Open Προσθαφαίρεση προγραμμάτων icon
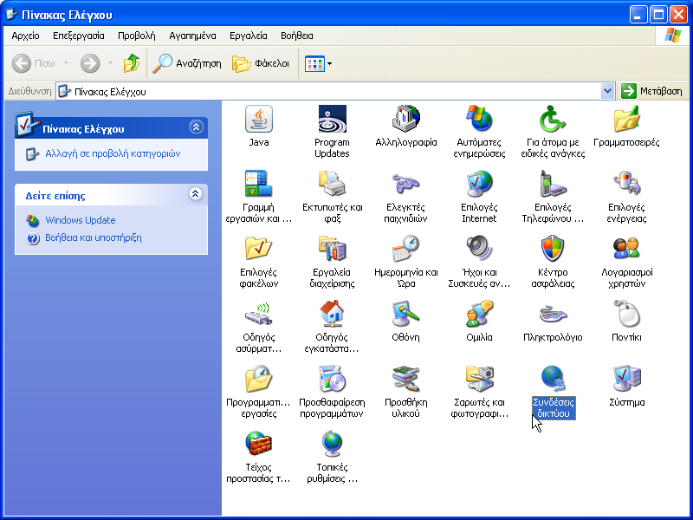The width and height of the screenshot is (693, 520). pos(332,380)
